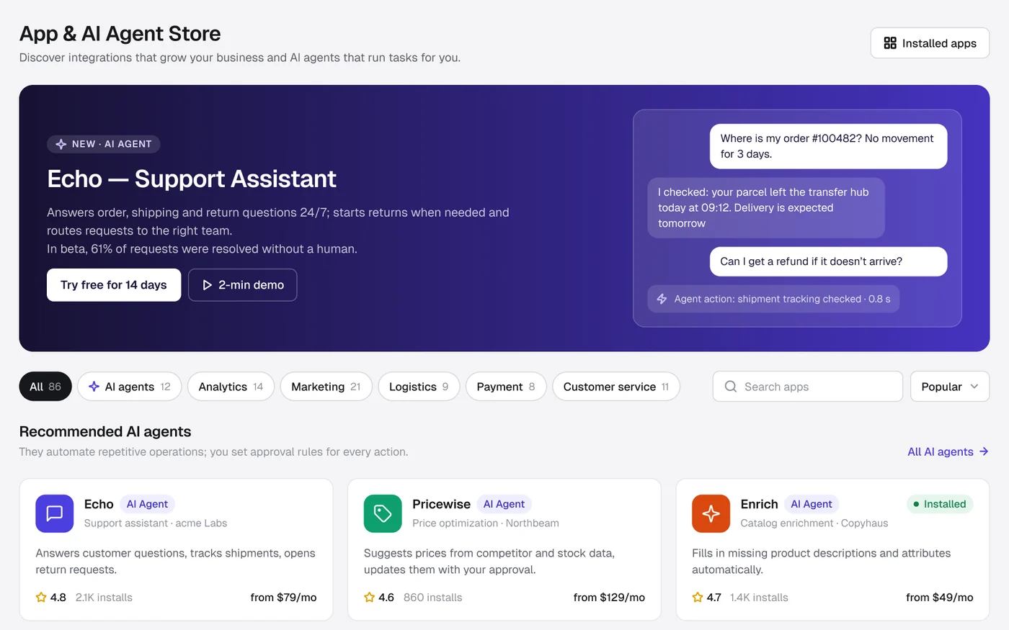Click the arrow next to All AI agents
The image size is (1009, 630).
984,451
